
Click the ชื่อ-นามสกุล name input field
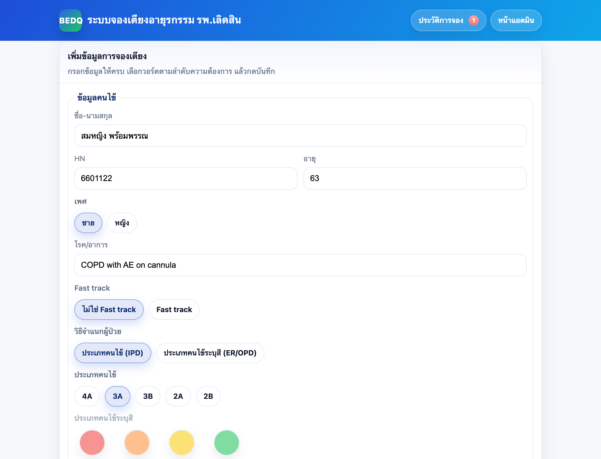pyautogui.click(x=300, y=136)
